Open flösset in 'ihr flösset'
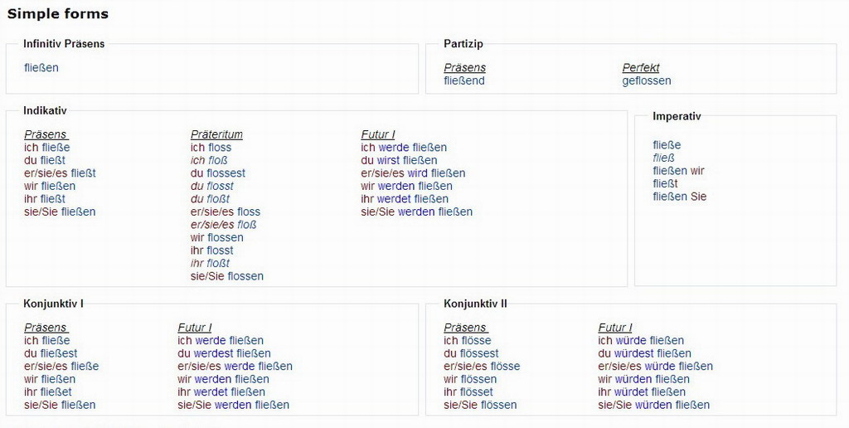 (x=474, y=392)
